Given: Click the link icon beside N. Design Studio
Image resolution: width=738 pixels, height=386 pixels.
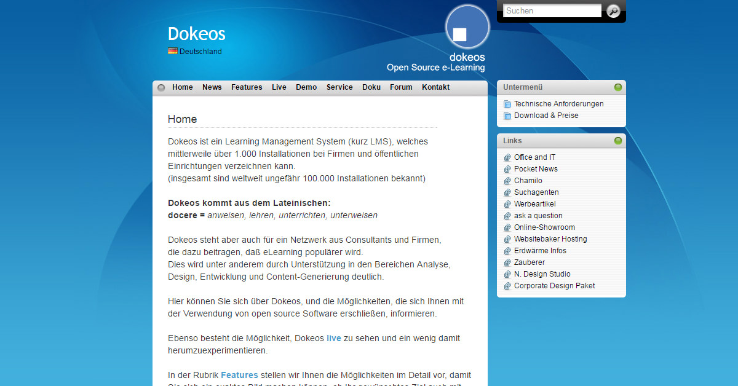Looking at the screenshot, I should [x=507, y=275].
